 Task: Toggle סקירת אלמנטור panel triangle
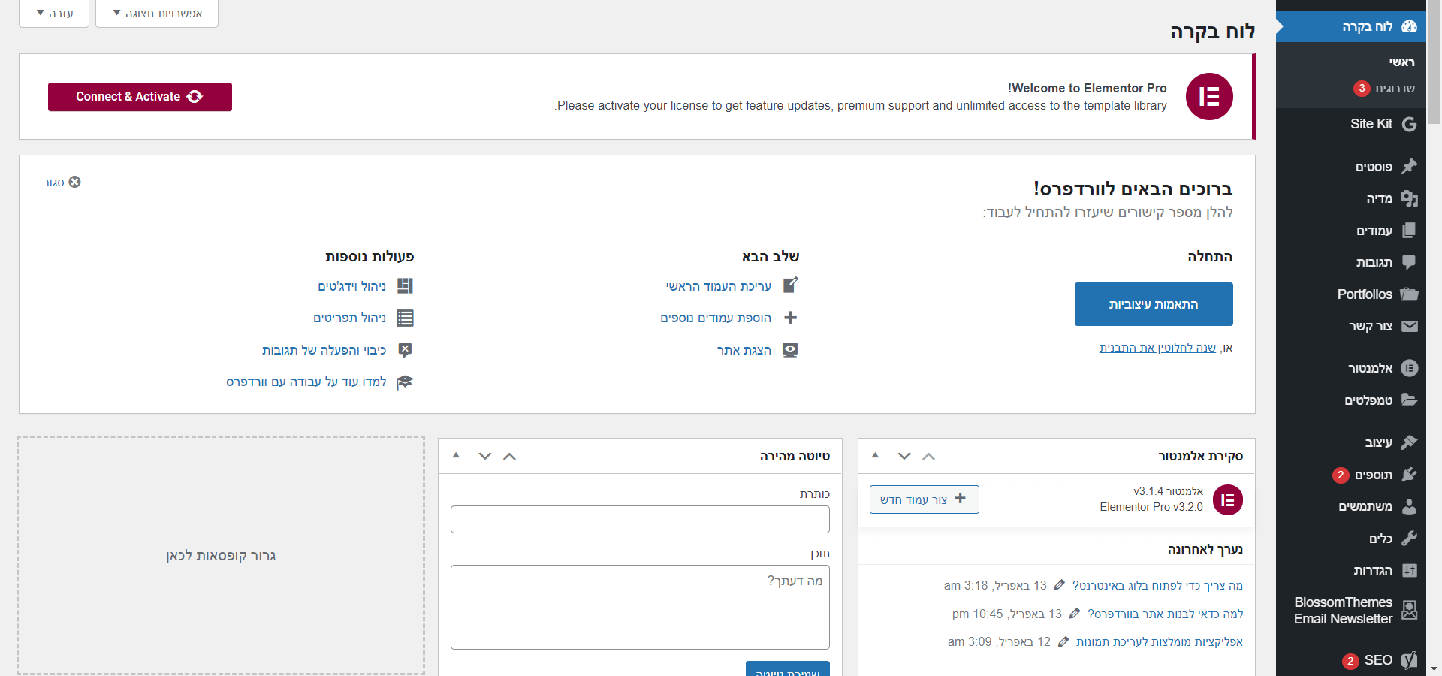875,455
